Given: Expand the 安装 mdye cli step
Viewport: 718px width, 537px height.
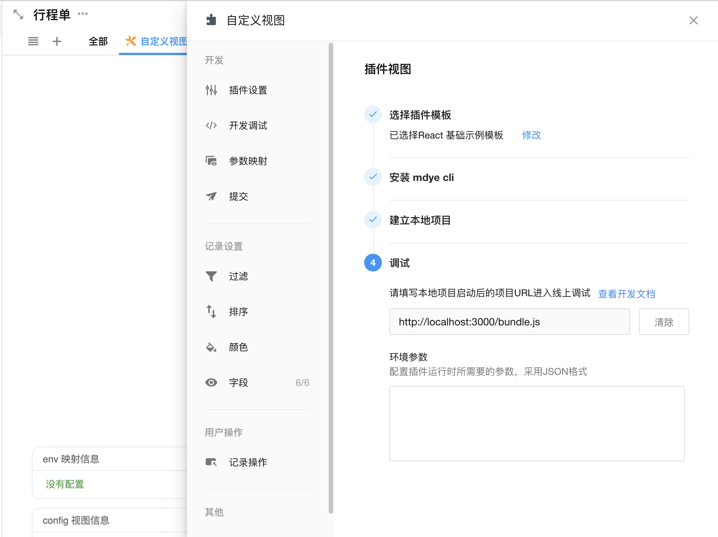Looking at the screenshot, I should point(421,178).
